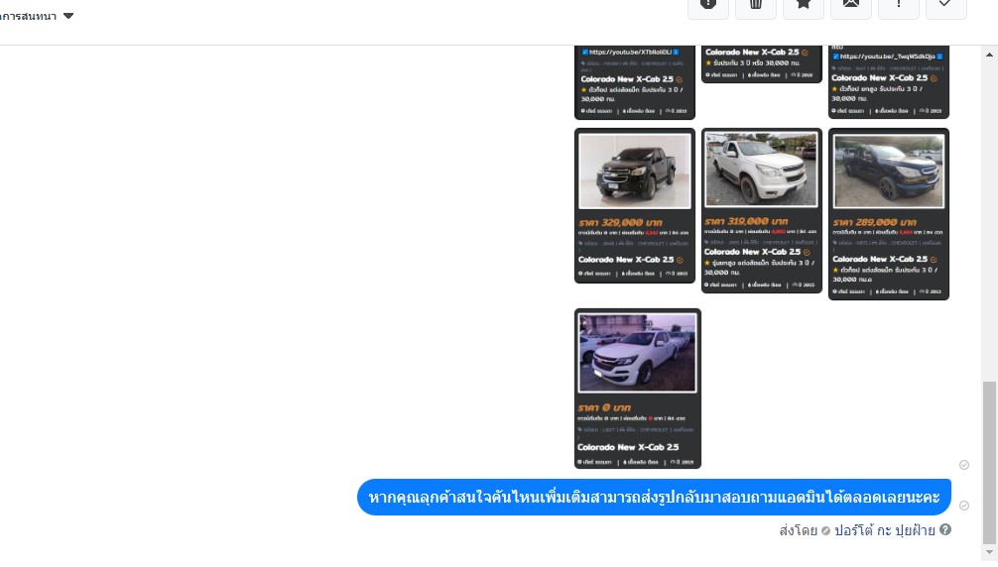The image size is (998, 567).
Task: Open the การสนทนา dropdown arrow
Action: 68,16
